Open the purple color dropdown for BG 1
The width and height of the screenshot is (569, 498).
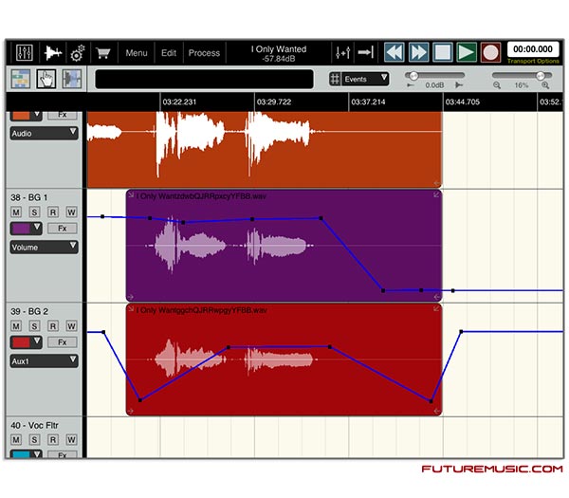coord(27,229)
